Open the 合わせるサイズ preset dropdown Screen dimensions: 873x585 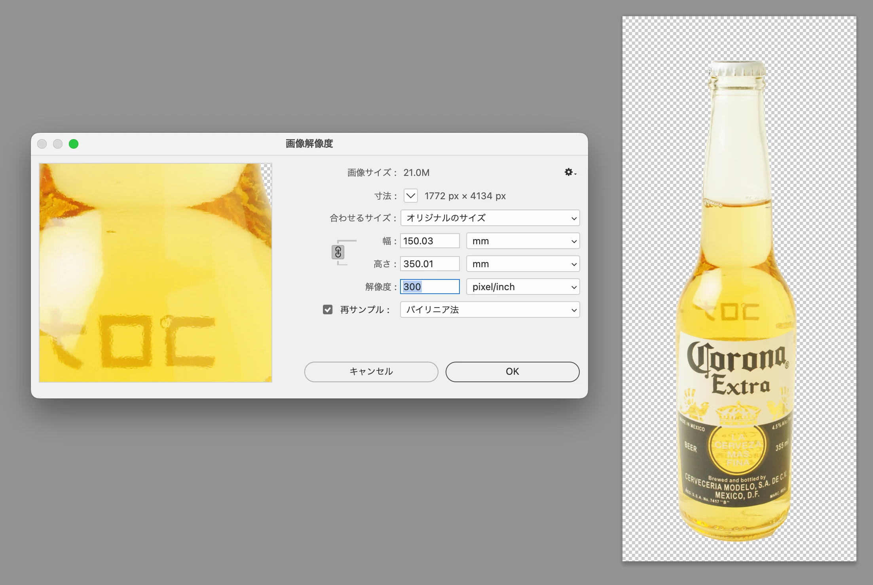tap(490, 218)
